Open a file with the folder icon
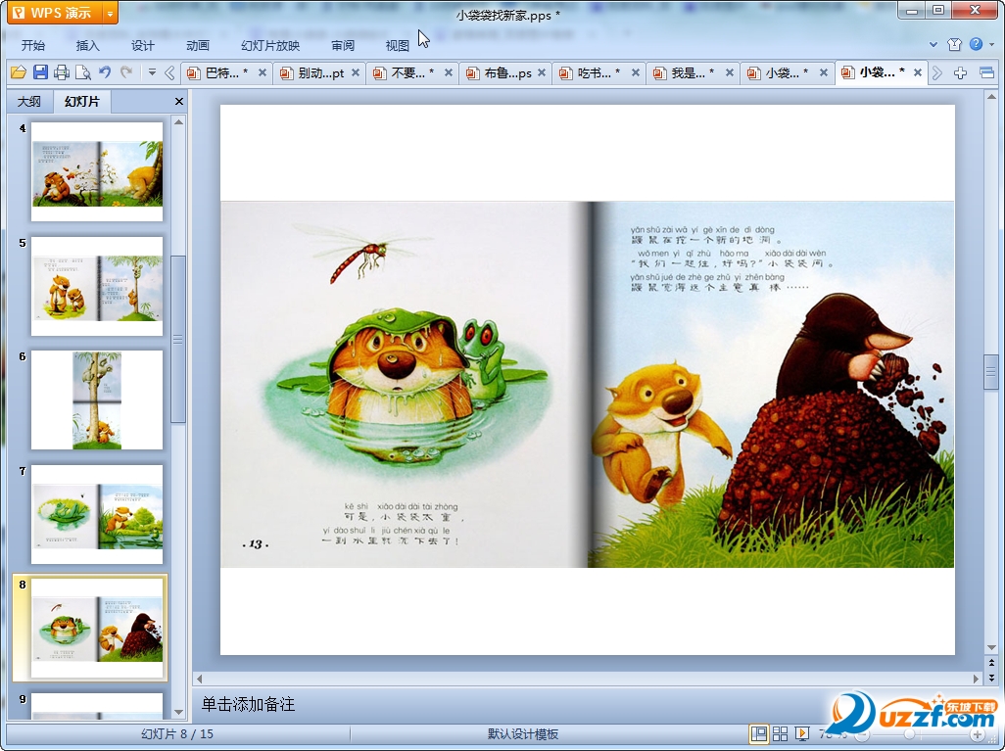The image size is (1005, 751). coord(18,72)
